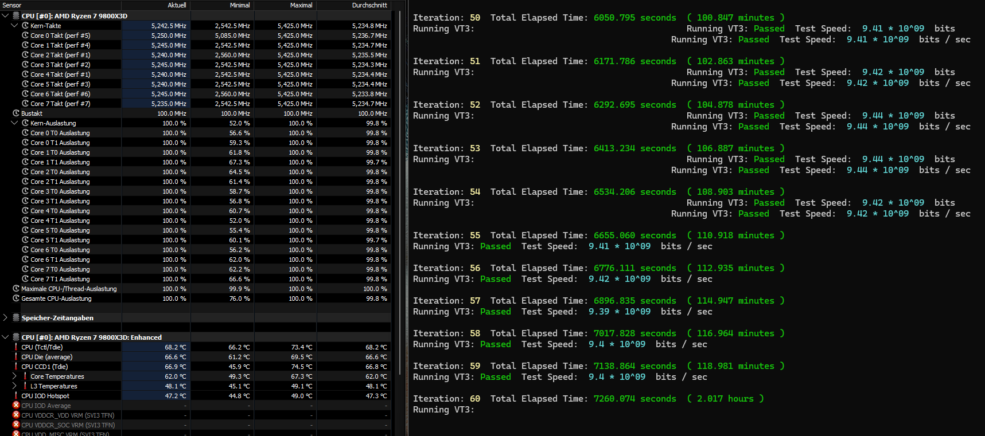985x436 pixels.
Task: Expand the L3 Temperatures node
Action: [x=14, y=386]
